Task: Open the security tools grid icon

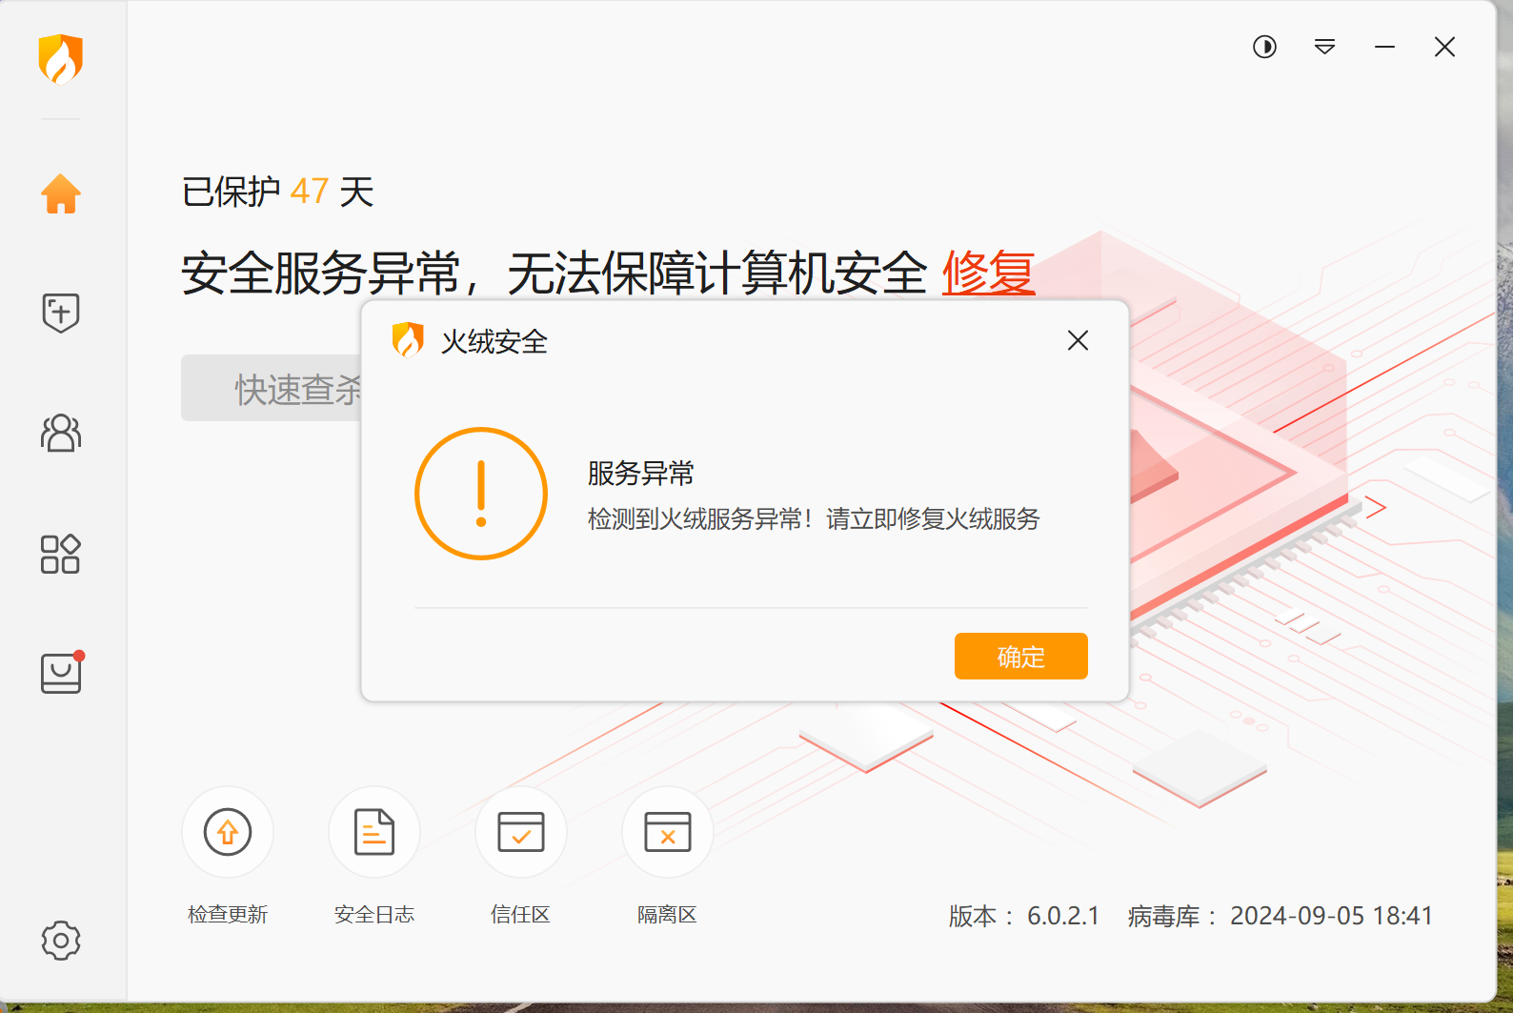Action: 61,554
